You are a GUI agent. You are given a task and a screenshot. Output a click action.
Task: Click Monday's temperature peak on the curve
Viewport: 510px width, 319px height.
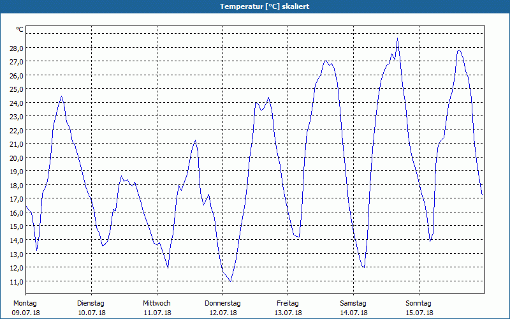point(61,96)
